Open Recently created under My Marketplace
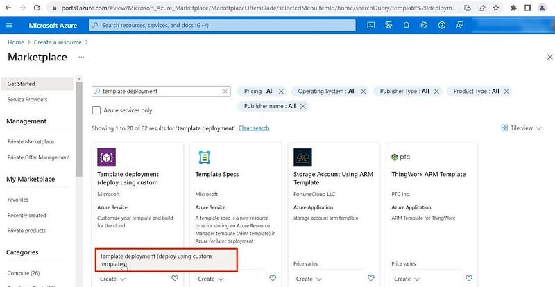555x287 pixels. 26,215
